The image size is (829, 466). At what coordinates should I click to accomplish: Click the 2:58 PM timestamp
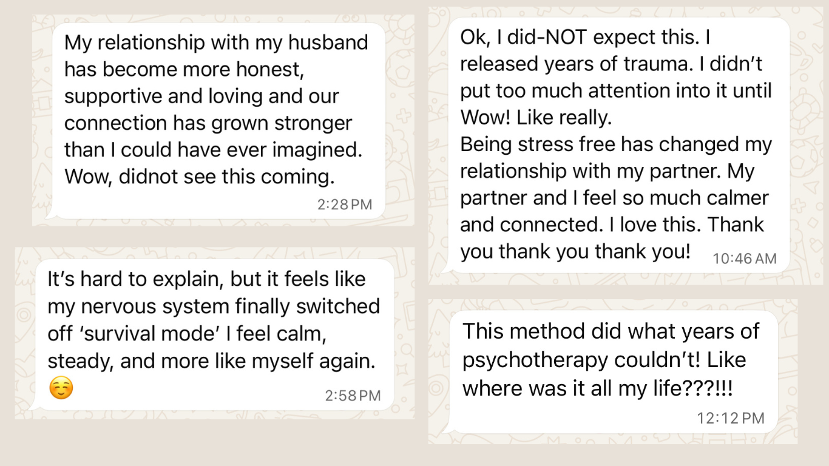(x=353, y=396)
